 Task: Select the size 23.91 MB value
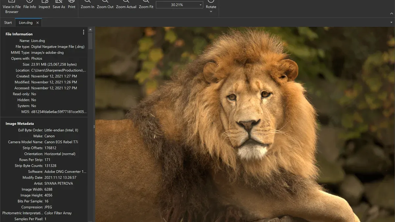tap(54, 64)
